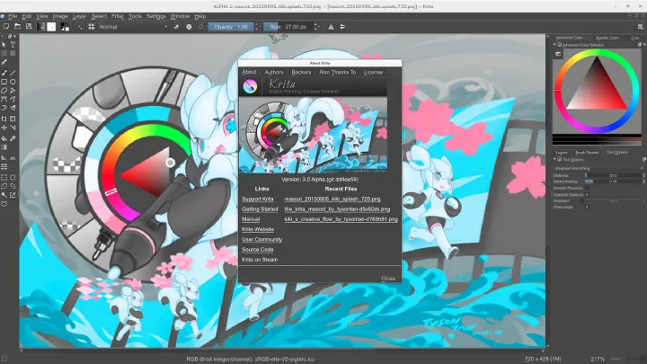Open the Source Code link
Image resolution: width=647 pixels, height=364 pixels.
(258, 250)
